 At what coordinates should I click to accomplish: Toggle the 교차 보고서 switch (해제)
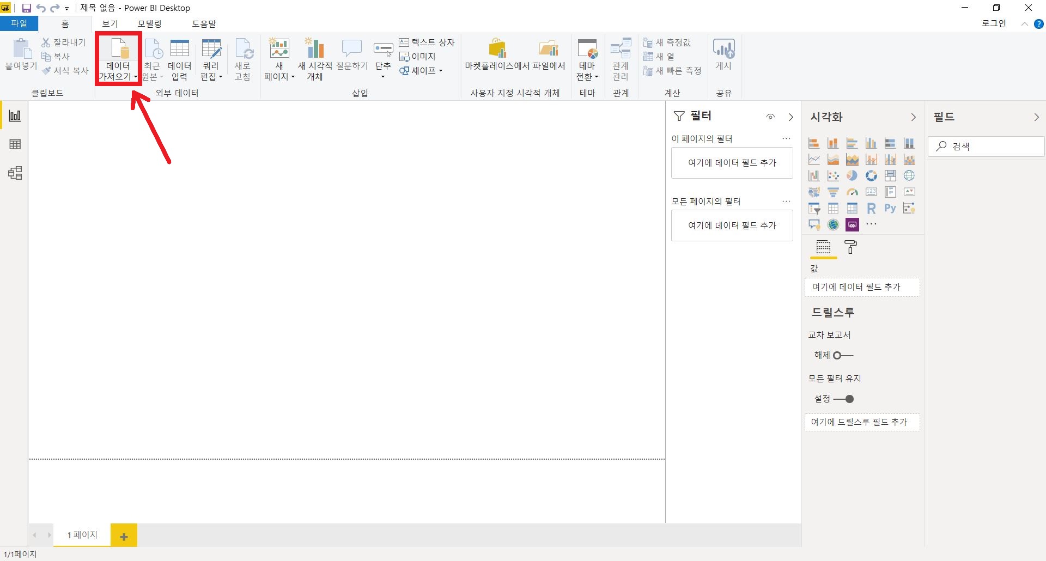(x=843, y=355)
